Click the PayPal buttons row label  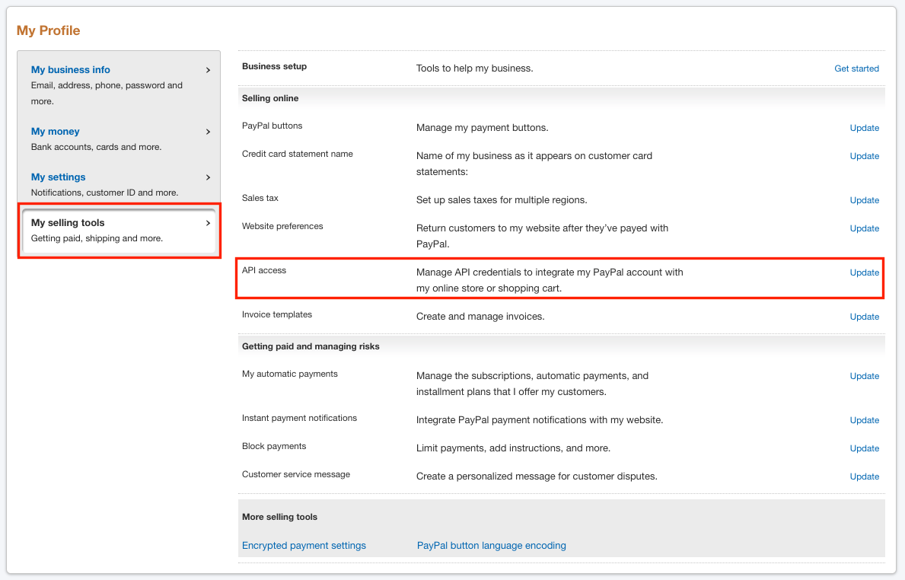click(x=272, y=126)
